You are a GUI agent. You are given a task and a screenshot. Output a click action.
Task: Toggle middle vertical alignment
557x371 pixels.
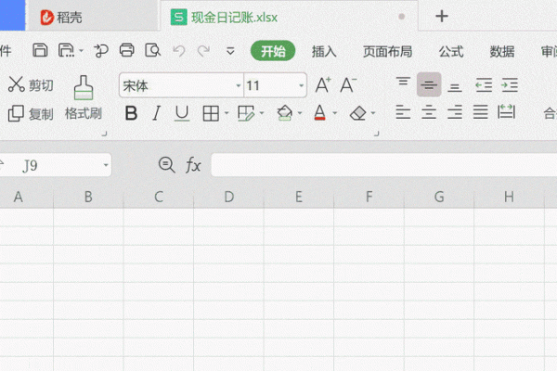coord(429,84)
